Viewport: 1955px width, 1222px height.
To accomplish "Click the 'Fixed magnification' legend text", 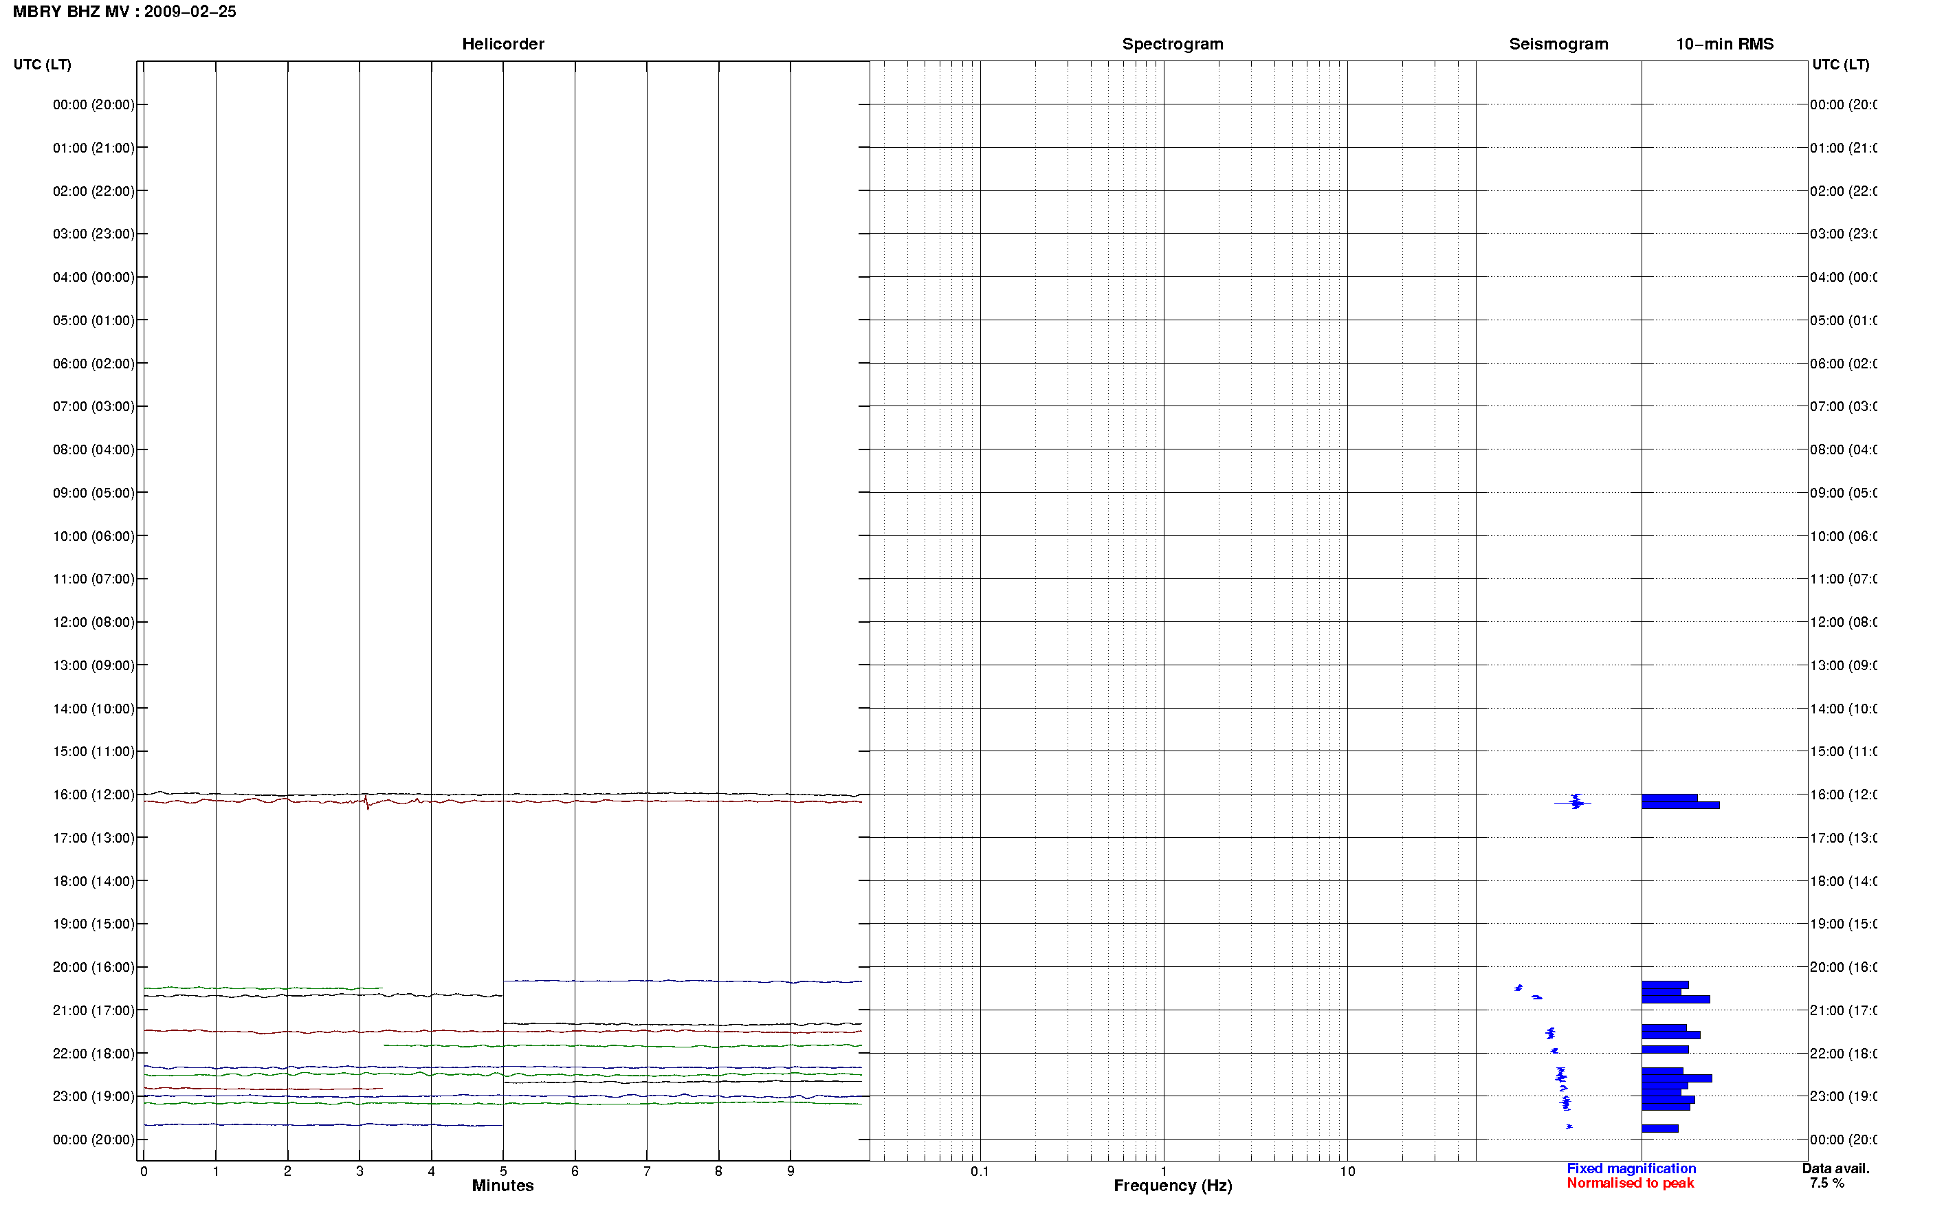I will tap(1631, 1168).
